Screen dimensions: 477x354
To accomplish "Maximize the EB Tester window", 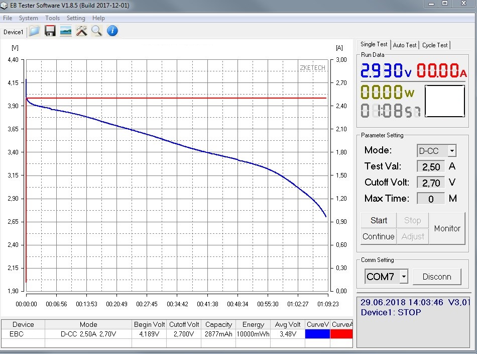I will [445, 4].
